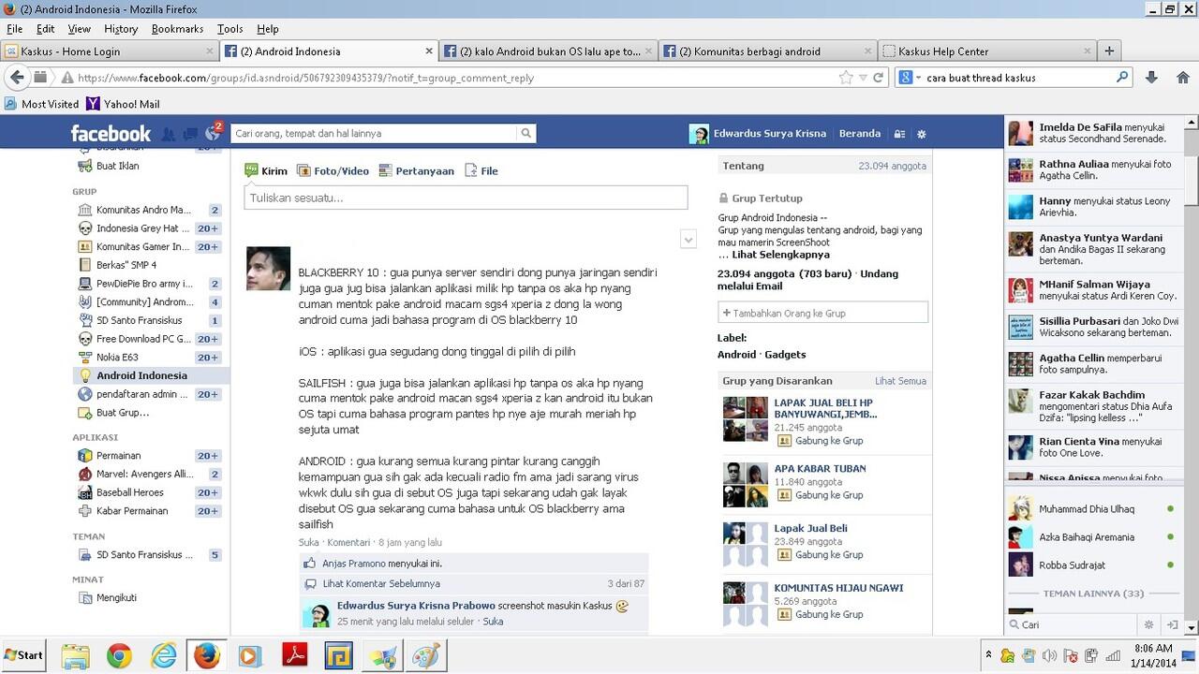Image resolution: width=1199 pixels, height=674 pixels.
Task: Open Facebook friend requests icon
Action: (169, 134)
